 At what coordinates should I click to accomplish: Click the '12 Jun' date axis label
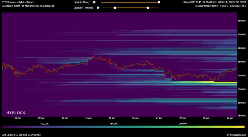pyautogui.click(x=65, y=118)
